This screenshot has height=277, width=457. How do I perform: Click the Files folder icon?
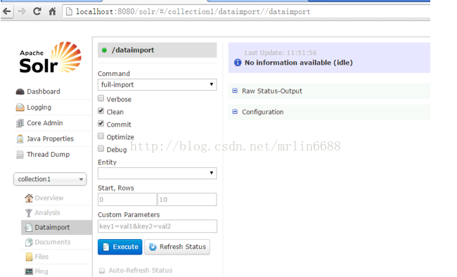pos(29,257)
